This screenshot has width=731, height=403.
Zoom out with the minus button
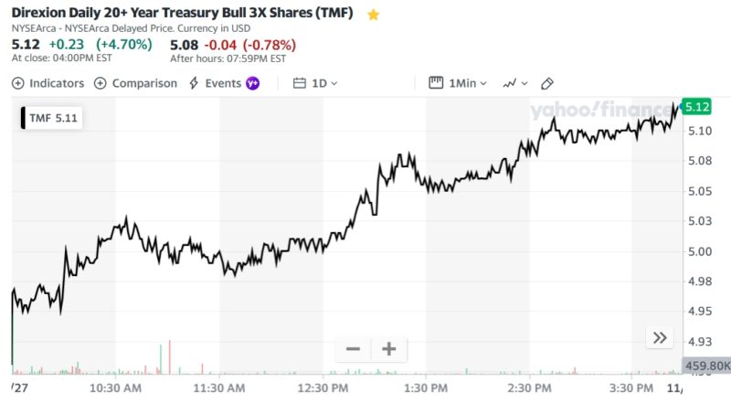[353, 349]
